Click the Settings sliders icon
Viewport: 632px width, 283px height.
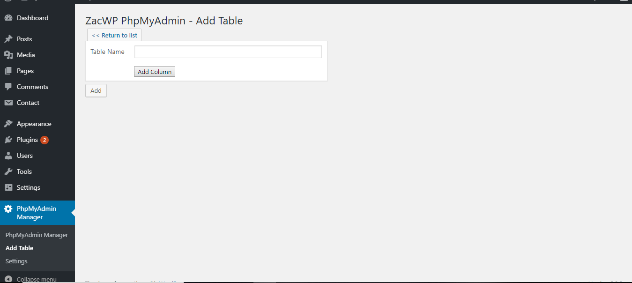tap(8, 187)
